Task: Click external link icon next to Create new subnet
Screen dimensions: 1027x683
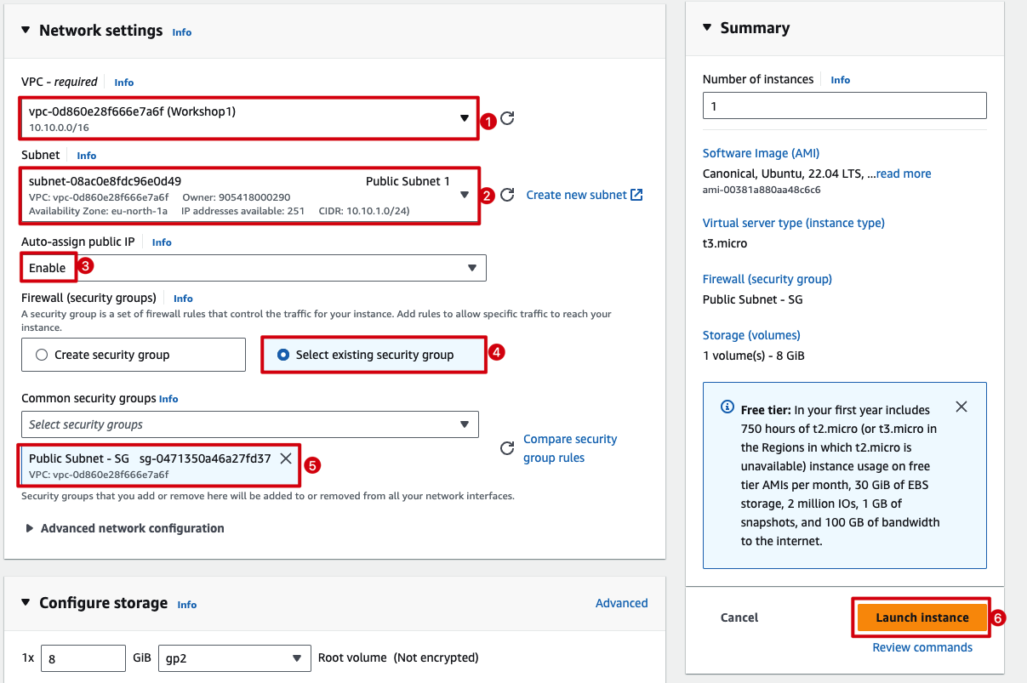Action: tap(636, 195)
